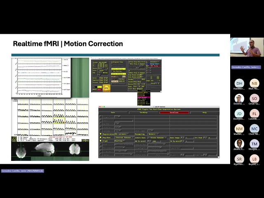264x198 pixels.
Task: Click Quit in RT Options window
Action: click(113, 113)
